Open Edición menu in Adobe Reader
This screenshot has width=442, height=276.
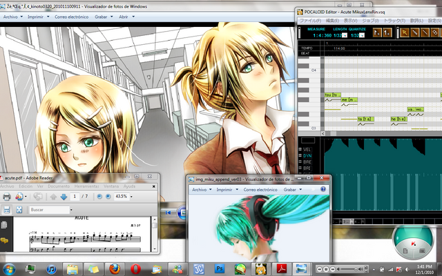(26, 186)
